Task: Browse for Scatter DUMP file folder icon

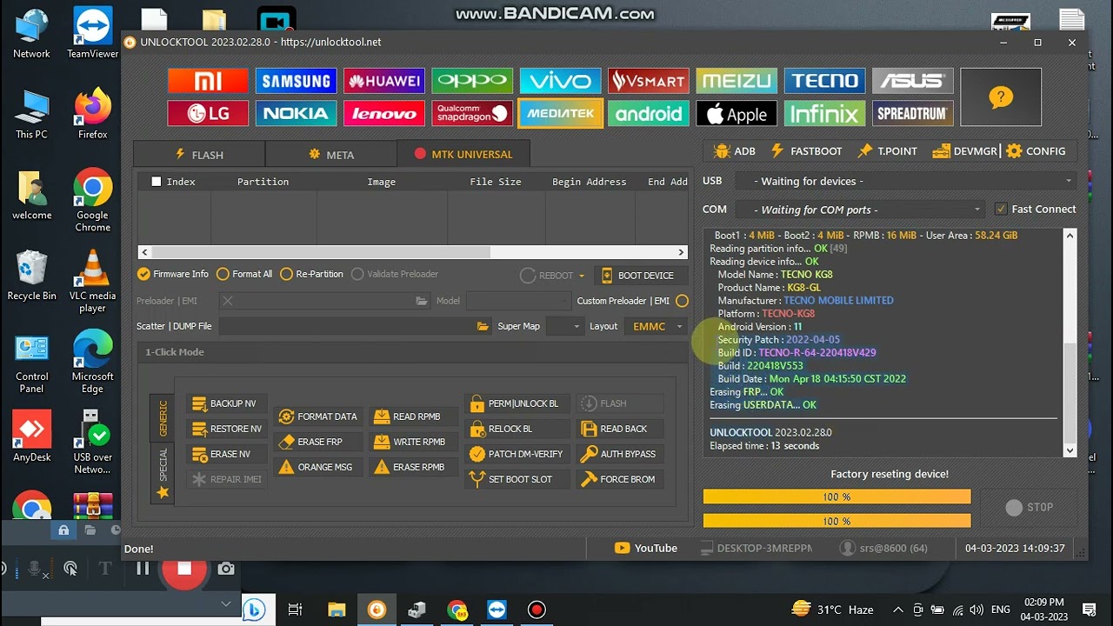Action: pyautogui.click(x=483, y=326)
